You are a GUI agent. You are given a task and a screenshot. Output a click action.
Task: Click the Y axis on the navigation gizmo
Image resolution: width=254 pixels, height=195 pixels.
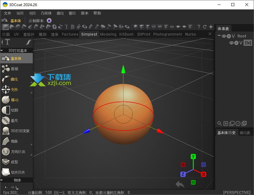[193, 157]
